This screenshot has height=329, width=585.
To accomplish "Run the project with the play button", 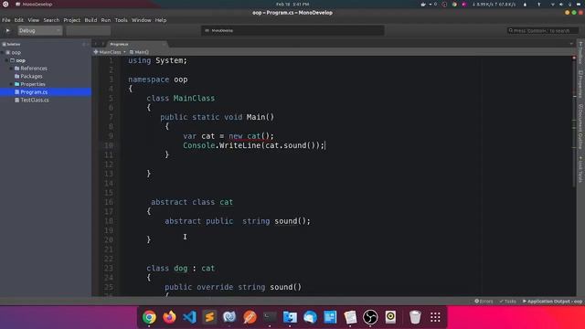I will 8,30.
